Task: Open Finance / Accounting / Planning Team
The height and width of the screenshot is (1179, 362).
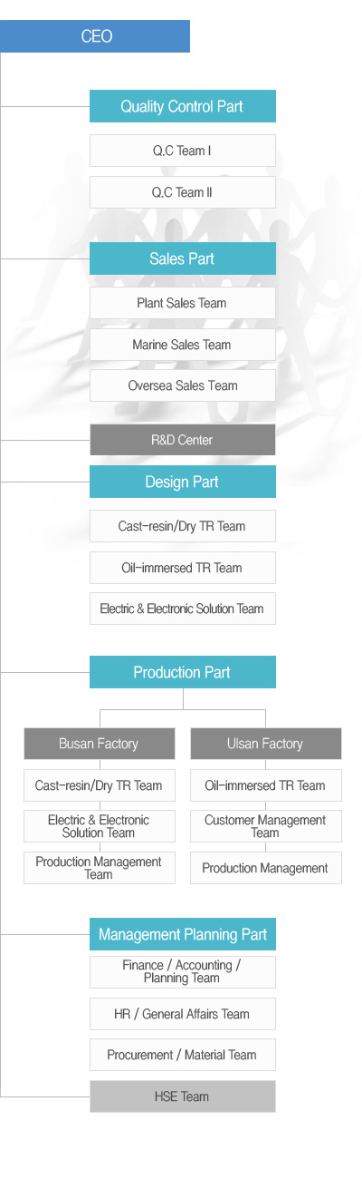Action: [x=182, y=971]
